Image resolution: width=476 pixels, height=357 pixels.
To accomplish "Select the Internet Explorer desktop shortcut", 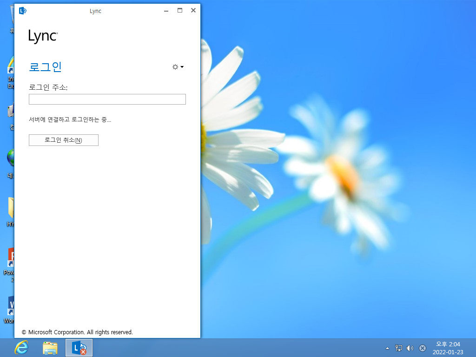I will [10, 72].
